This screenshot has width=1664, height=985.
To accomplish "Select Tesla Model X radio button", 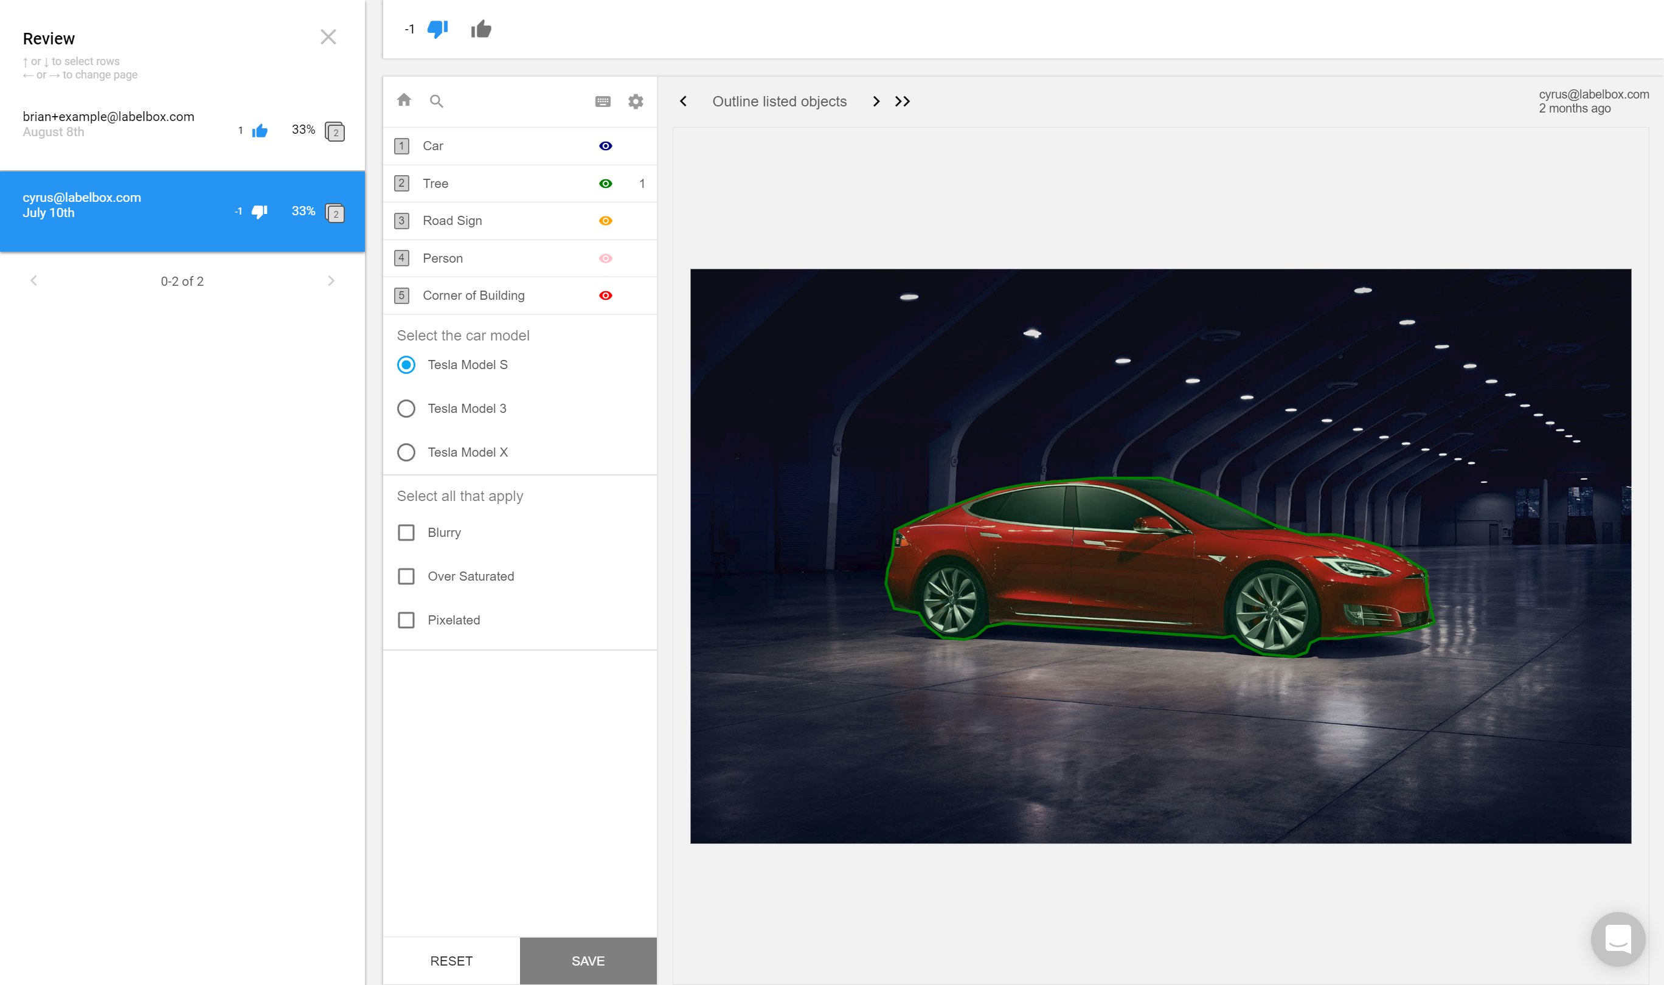I will [406, 453].
